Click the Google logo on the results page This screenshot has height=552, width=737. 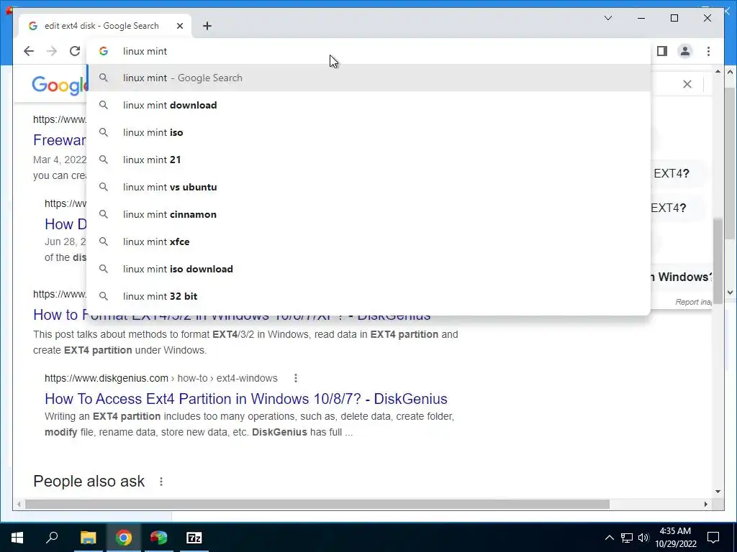59,86
